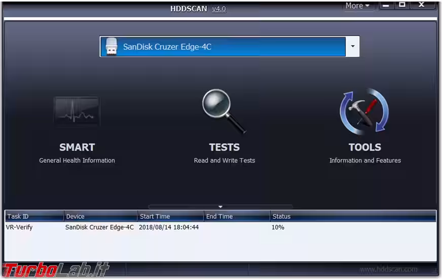The width and height of the screenshot is (442, 279).
Task: Click the 10% status progress value
Action: (278, 227)
